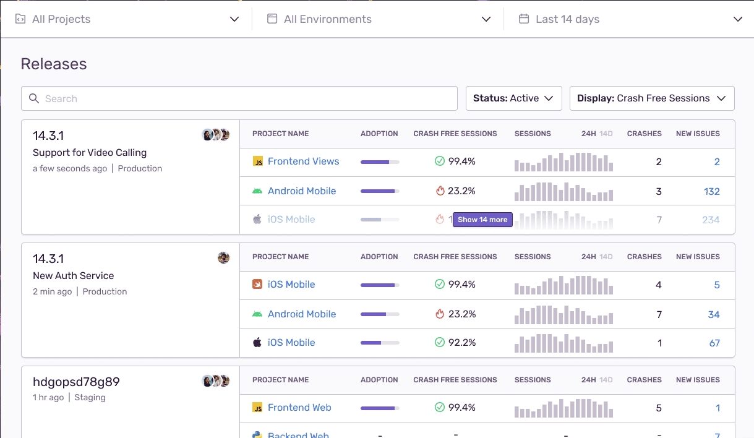The width and height of the screenshot is (754, 438).
Task: Open the Frontend Views project link
Action: click(303, 161)
